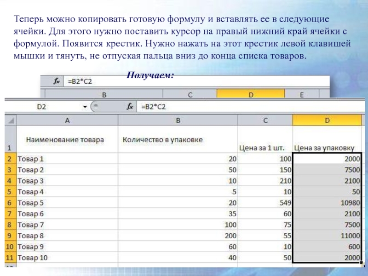Open the Name Box dropdown arrow
368x276 pixels.
coord(85,107)
